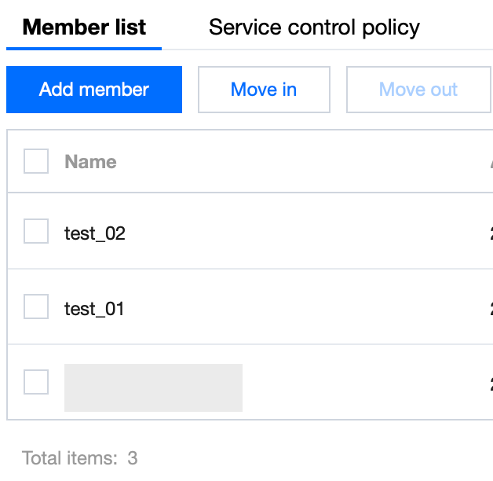Tick the test_01 row checkbox
The height and width of the screenshot is (481, 493).
(x=36, y=307)
